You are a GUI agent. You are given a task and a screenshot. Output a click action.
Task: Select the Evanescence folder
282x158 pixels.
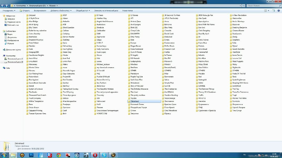click(x=168, y=43)
